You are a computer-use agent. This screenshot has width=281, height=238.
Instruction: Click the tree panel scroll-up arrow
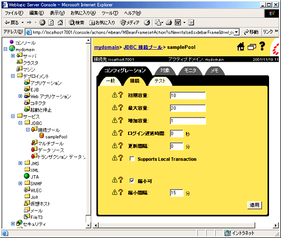pyautogui.click(x=88, y=41)
